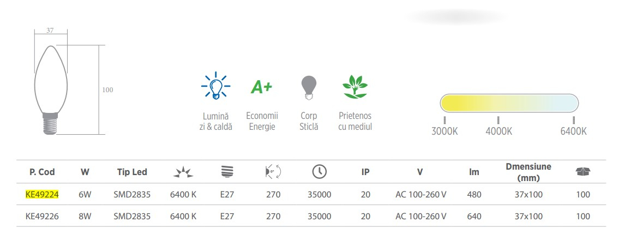Click the P. Cod column header

(x=42, y=172)
